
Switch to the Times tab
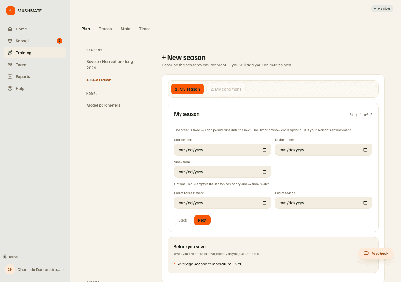coord(145,29)
